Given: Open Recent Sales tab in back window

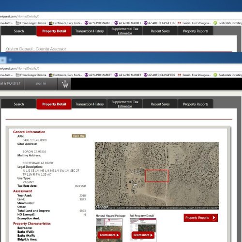Looking at the screenshot, I should [x=160, y=31].
